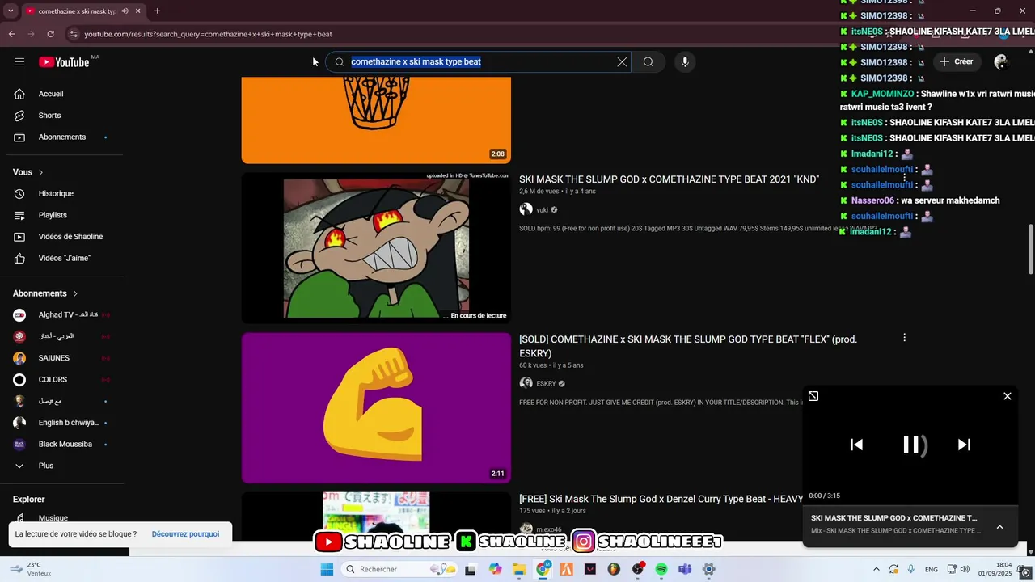Open the ESKRY channel name link

pyautogui.click(x=547, y=384)
